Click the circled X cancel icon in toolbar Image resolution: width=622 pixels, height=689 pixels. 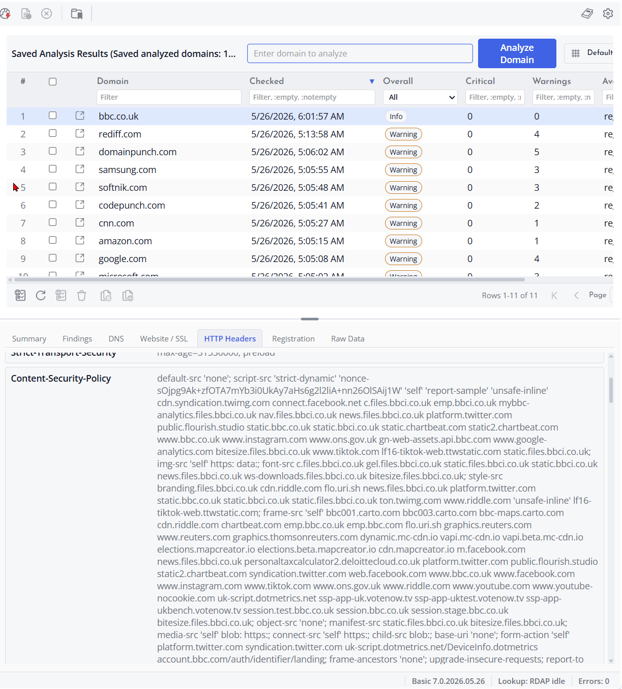pos(46,14)
